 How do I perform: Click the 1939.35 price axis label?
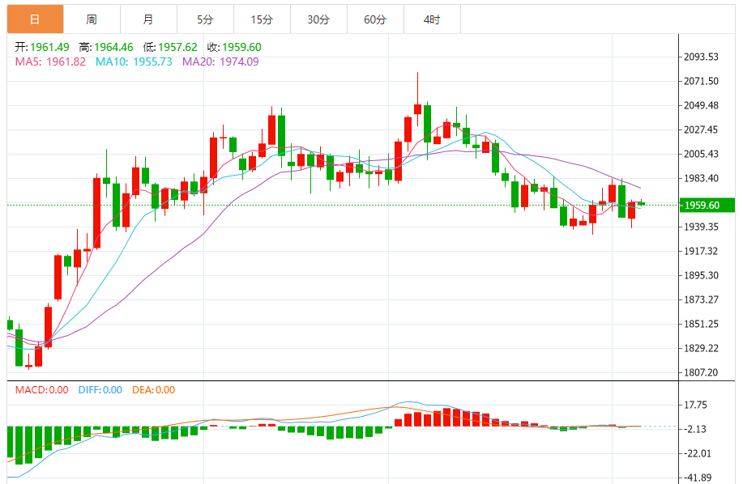702,227
